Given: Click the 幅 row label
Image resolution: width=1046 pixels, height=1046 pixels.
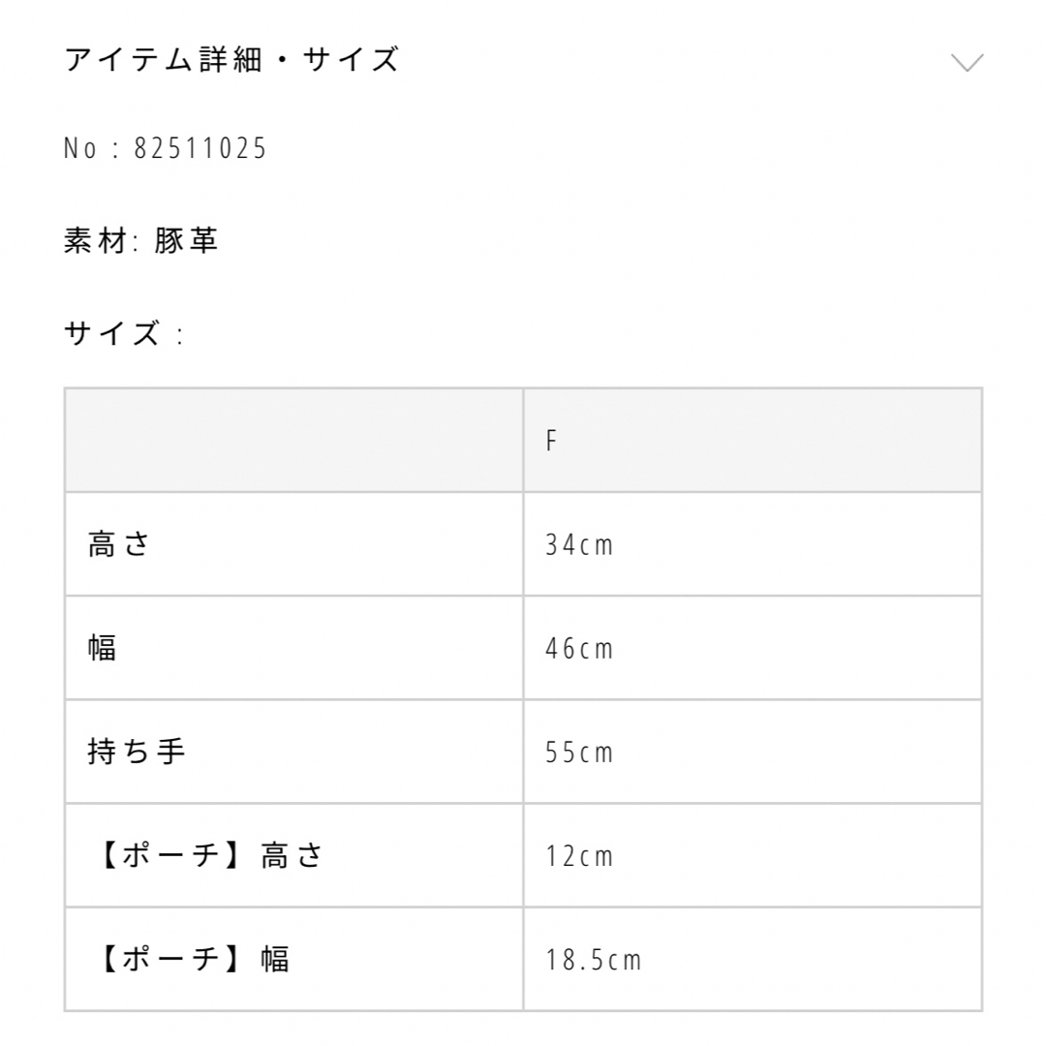Looking at the screenshot, I should click(x=102, y=648).
